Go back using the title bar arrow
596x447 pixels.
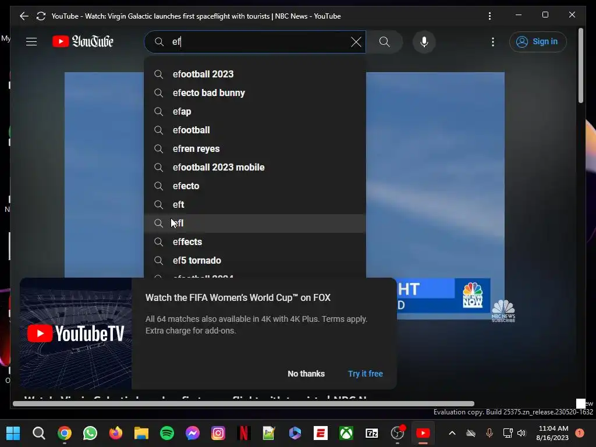tap(24, 16)
